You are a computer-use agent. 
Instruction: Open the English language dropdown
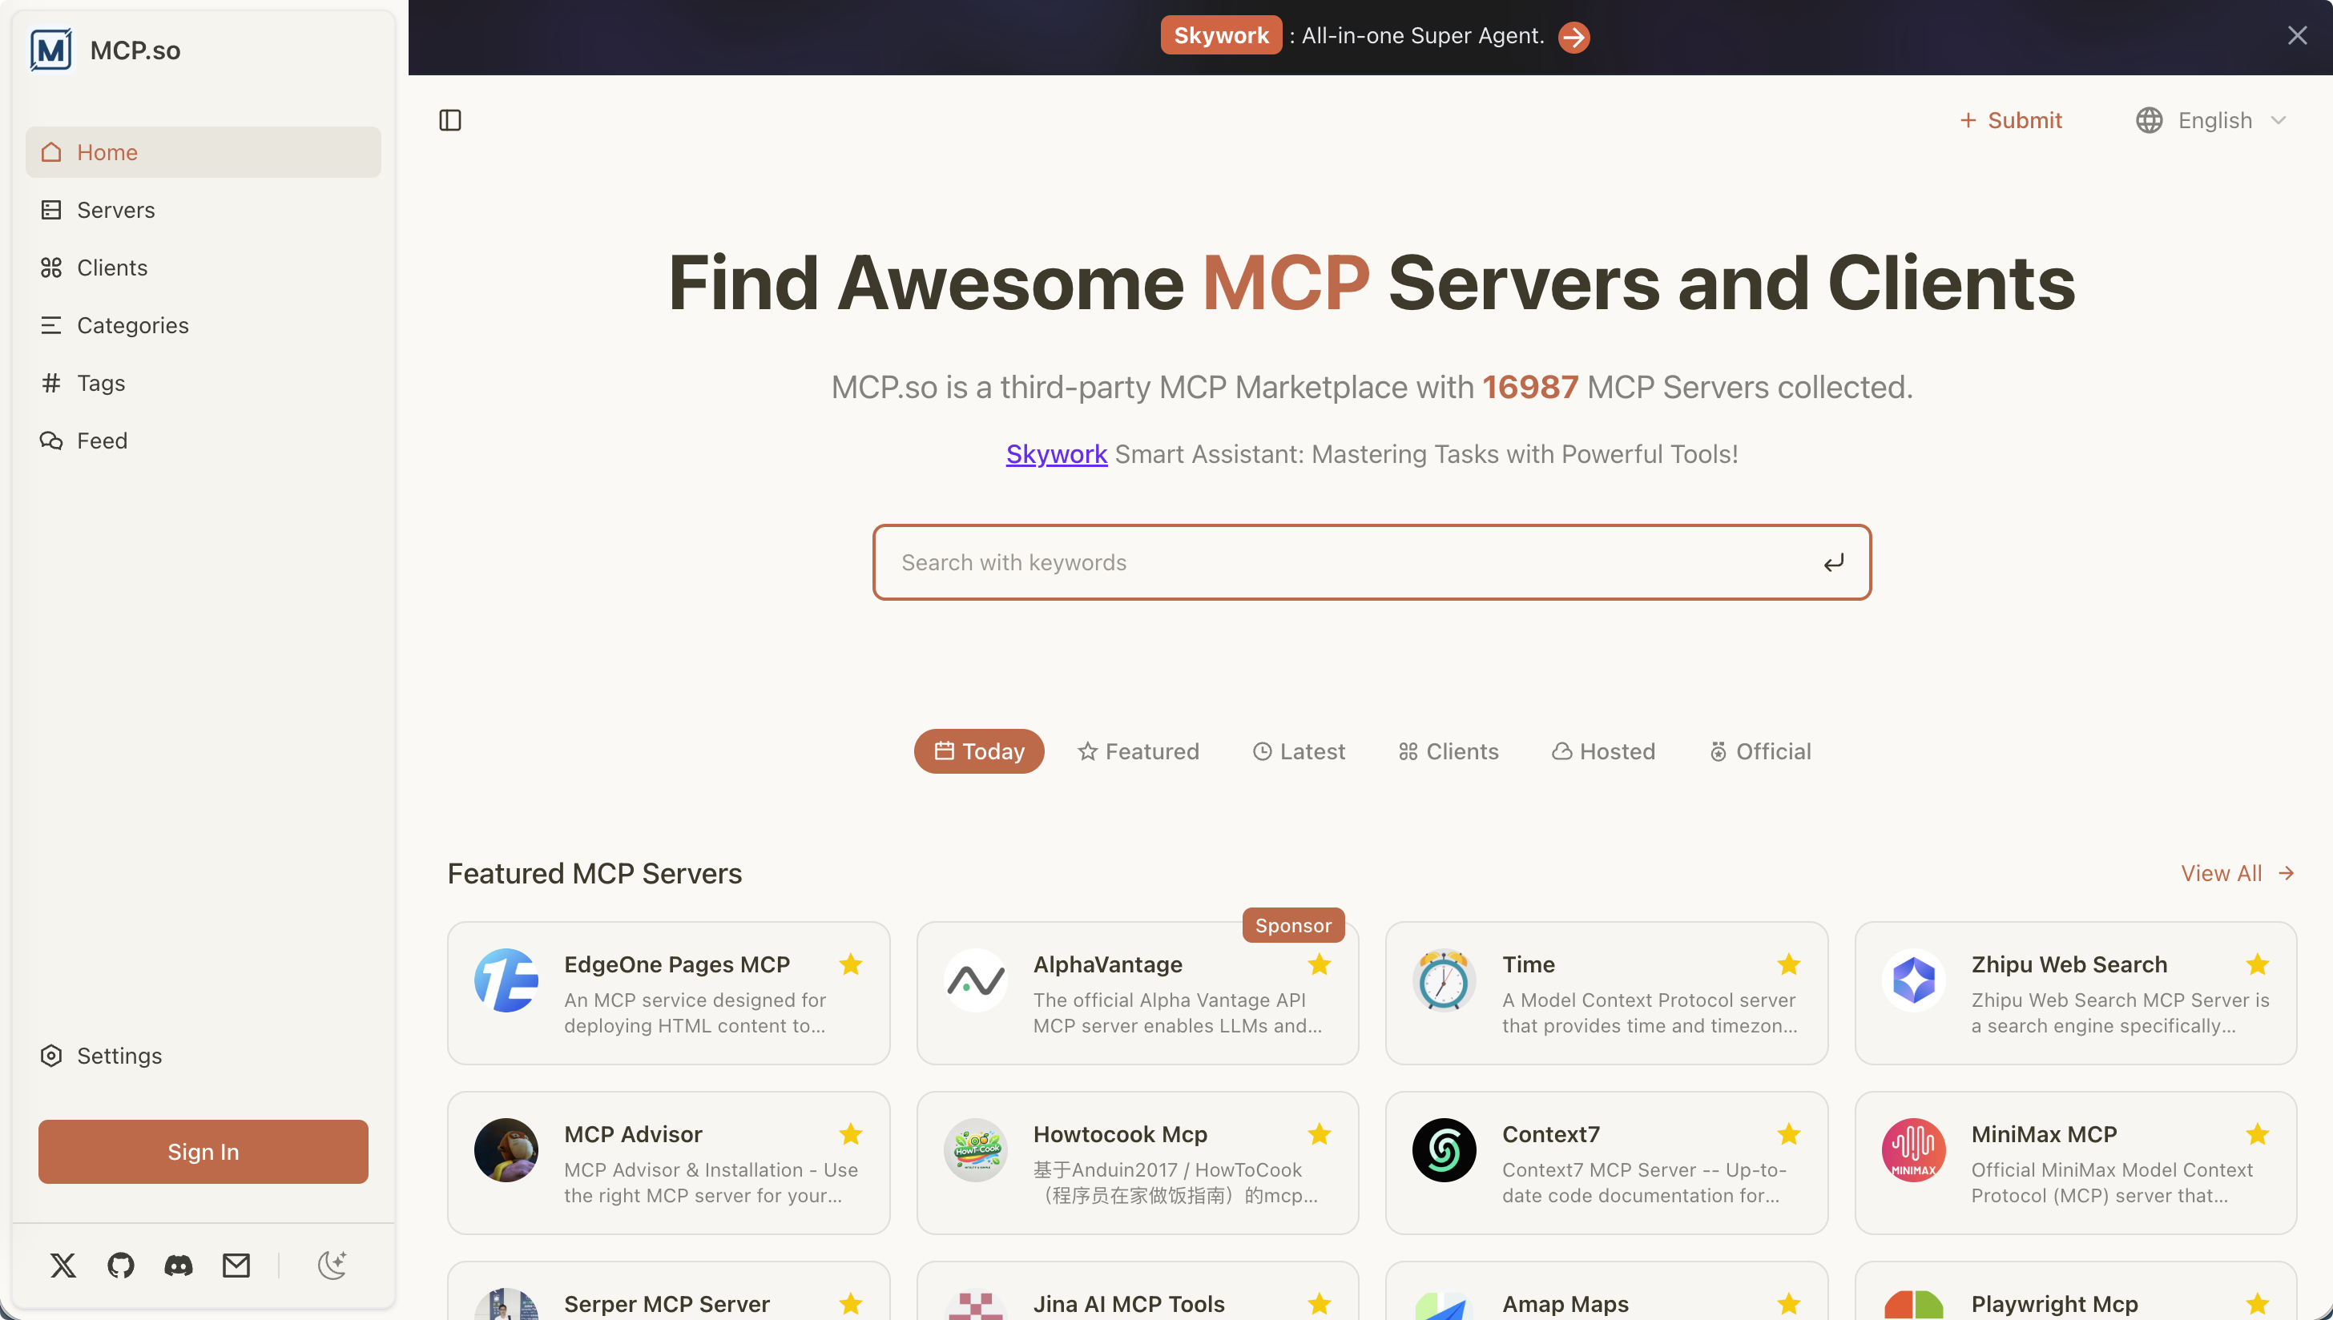2214,121
